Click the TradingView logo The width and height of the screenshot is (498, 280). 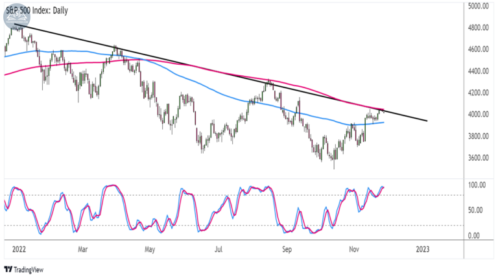click(x=24, y=270)
